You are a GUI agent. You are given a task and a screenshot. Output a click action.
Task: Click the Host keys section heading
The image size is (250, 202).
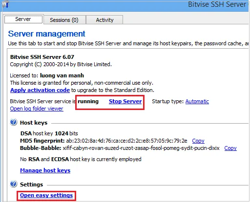click(34, 123)
